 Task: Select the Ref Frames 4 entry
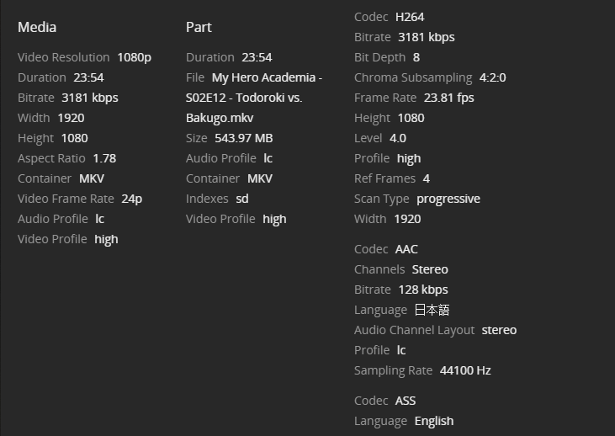[426, 178]
